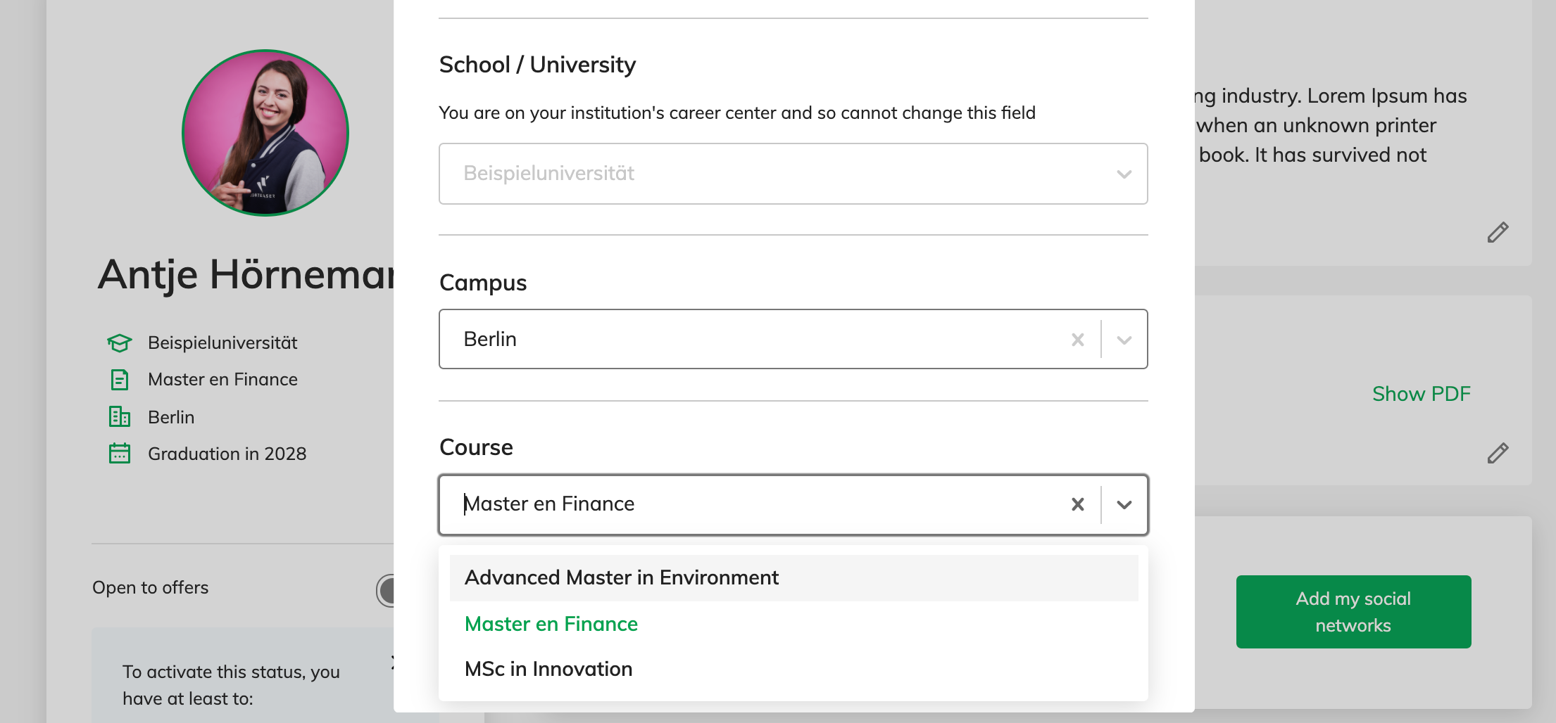Click the Open to offers label

click(151, 587)
